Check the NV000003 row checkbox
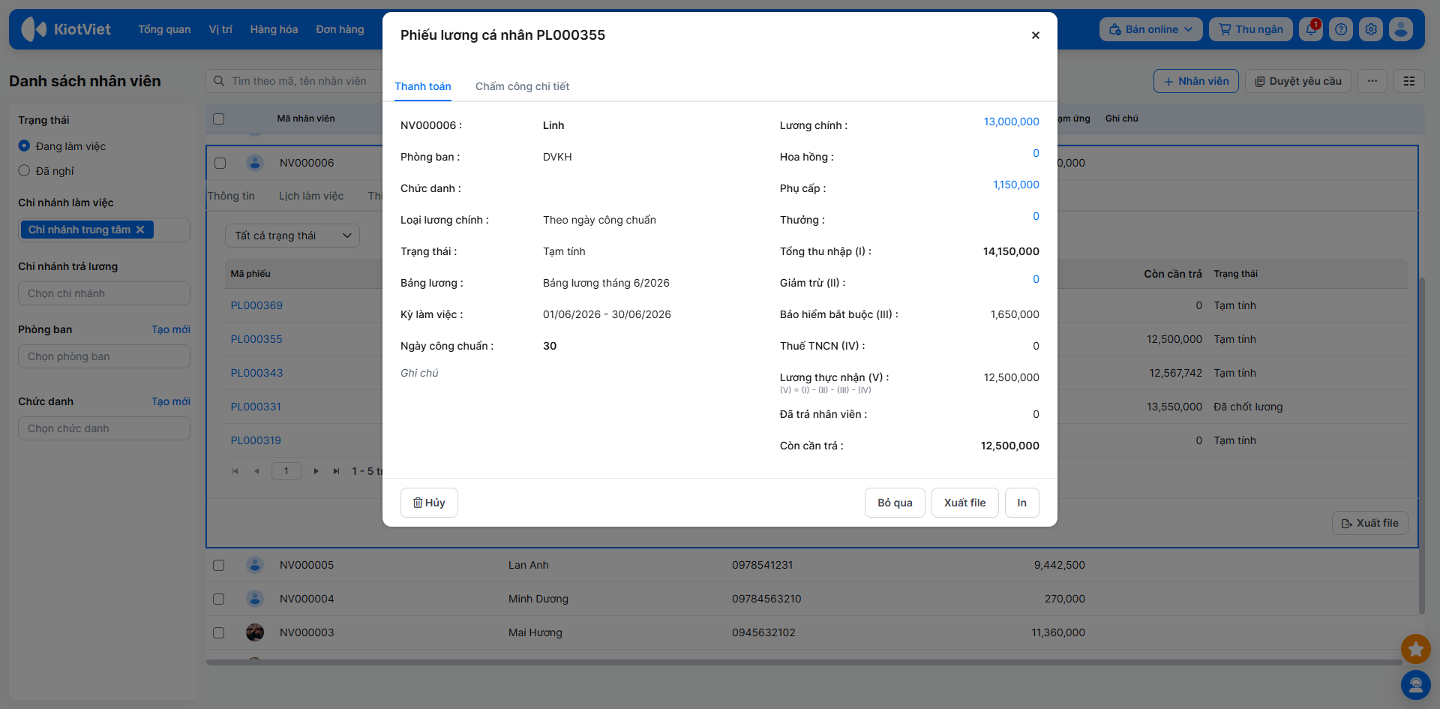1440x709 pixels. [219, 632]
